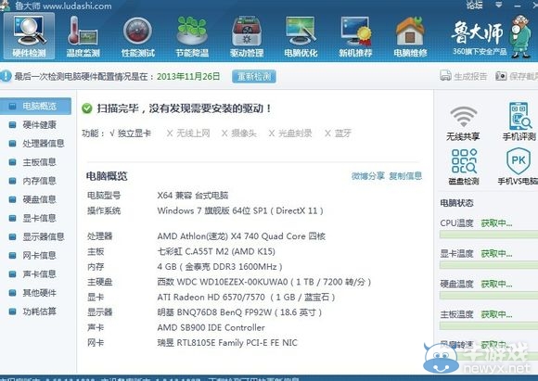
Task: Click the 硬盘温度 progress bar
Action: (x=489, y=296)
